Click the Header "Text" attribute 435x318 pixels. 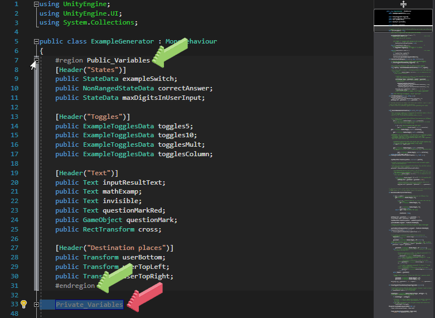87,173
